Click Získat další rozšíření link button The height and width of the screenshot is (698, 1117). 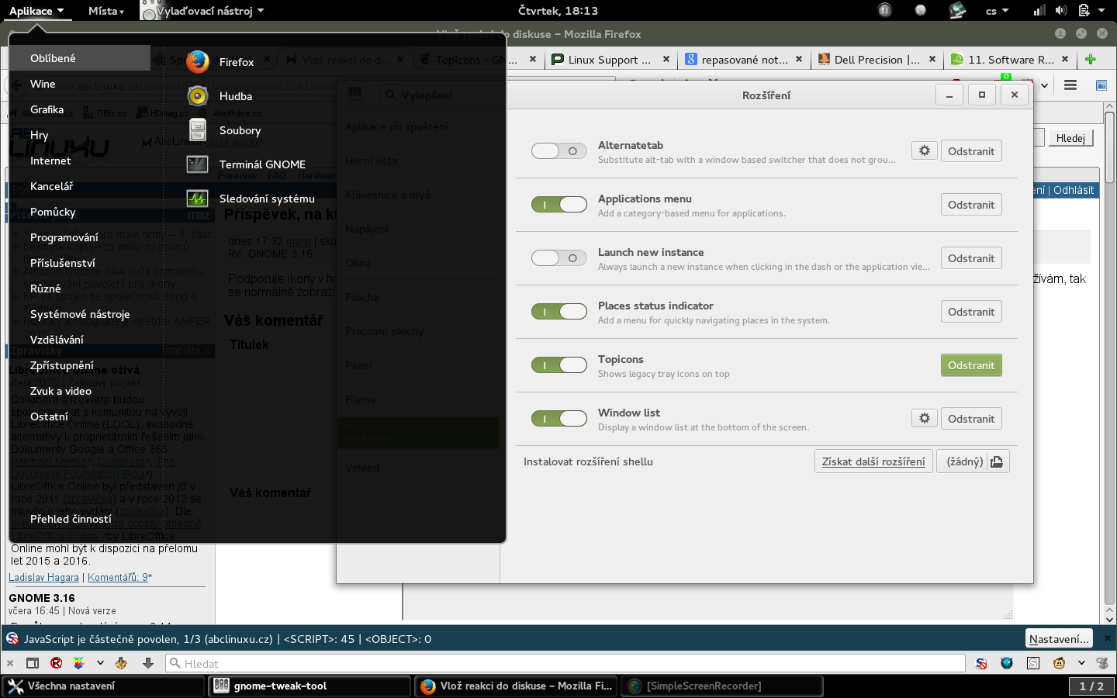click(873, 461)
